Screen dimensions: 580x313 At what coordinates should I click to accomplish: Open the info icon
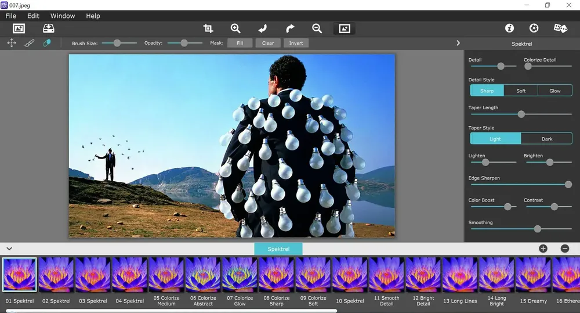coord(509,28)
